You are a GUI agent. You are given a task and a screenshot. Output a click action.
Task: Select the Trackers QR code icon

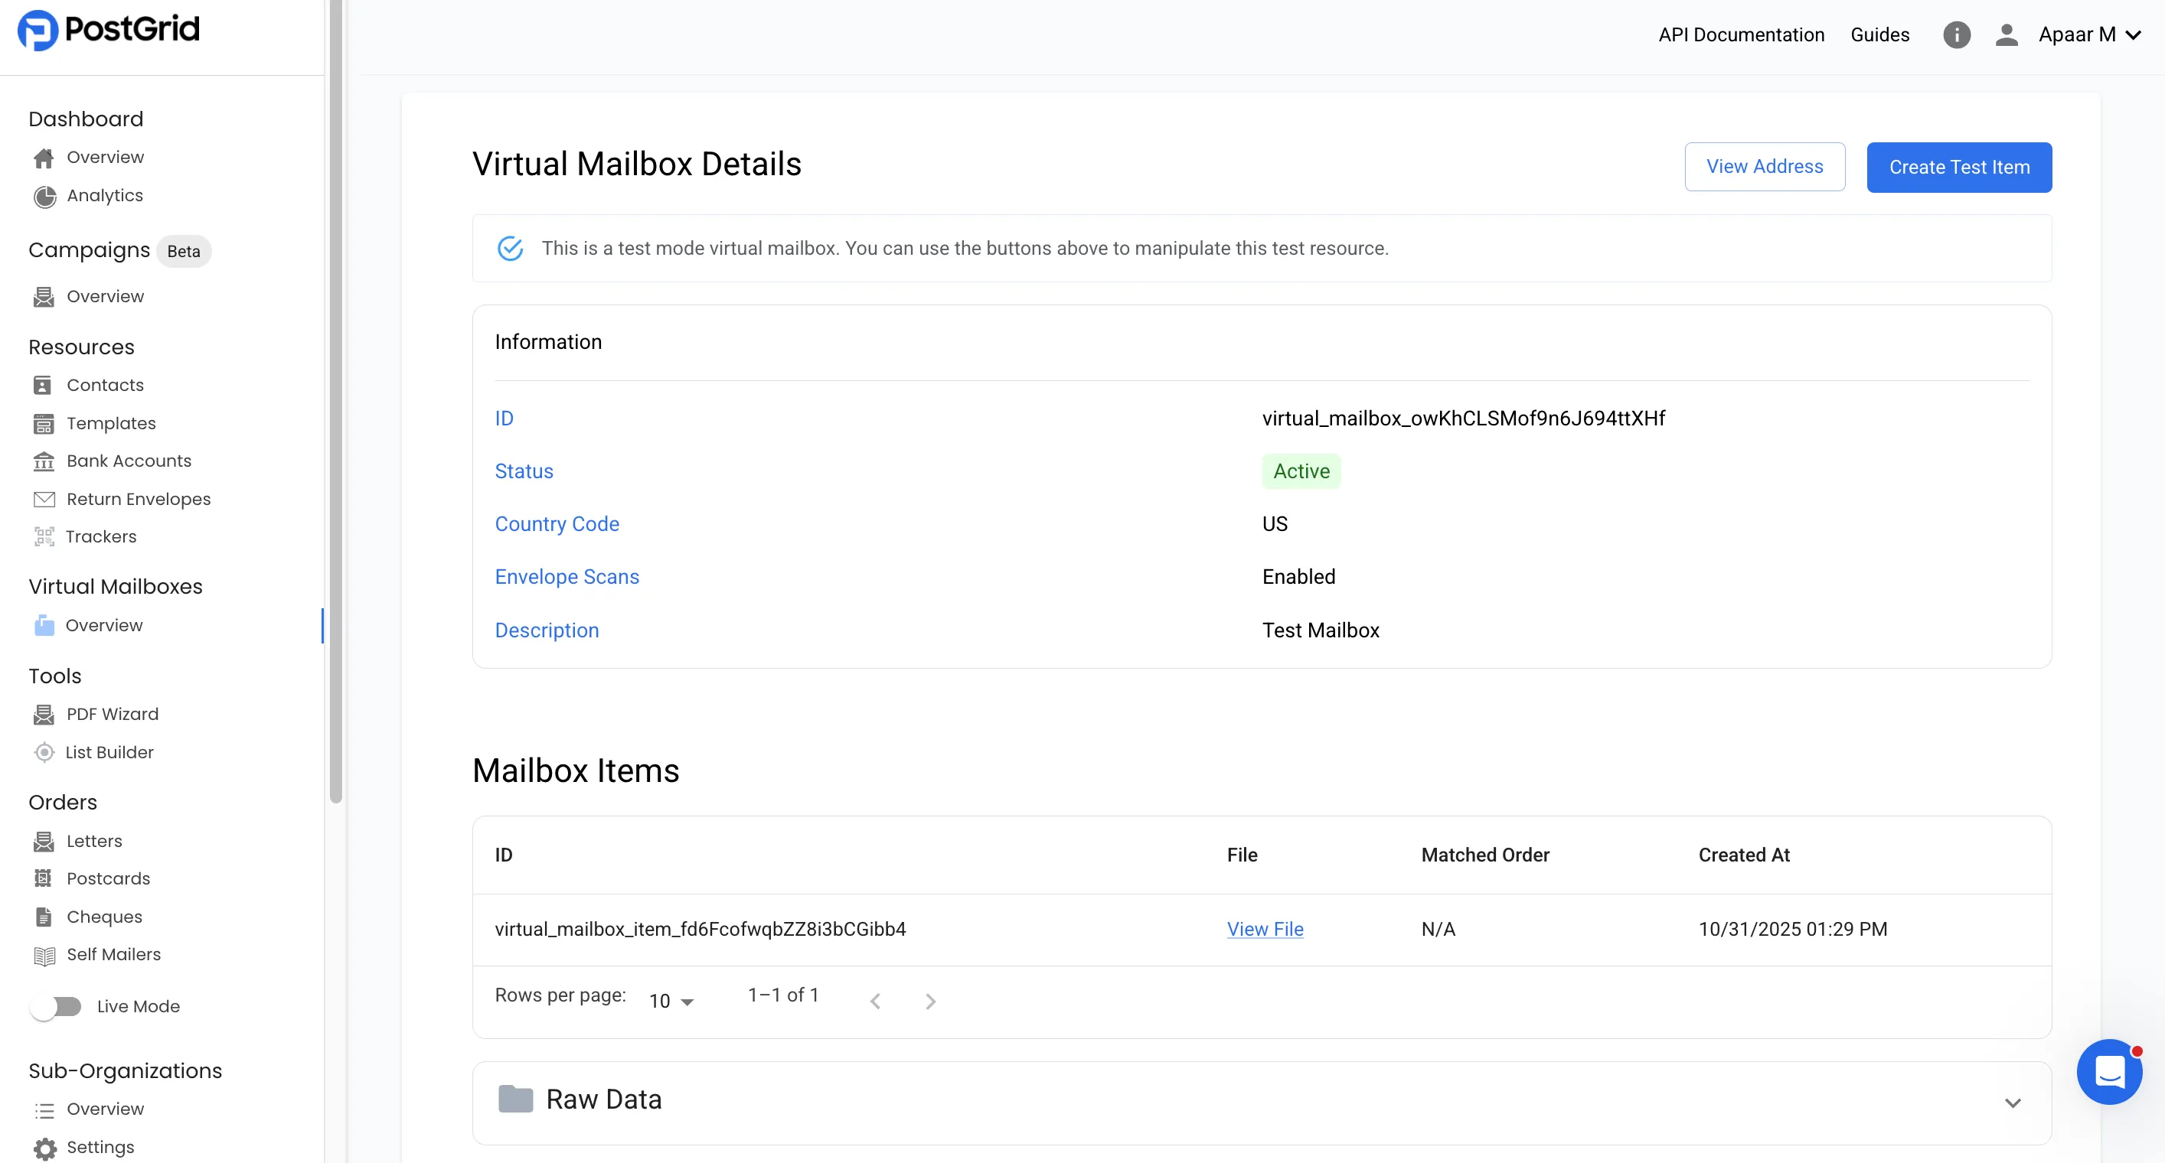(44, 536)
